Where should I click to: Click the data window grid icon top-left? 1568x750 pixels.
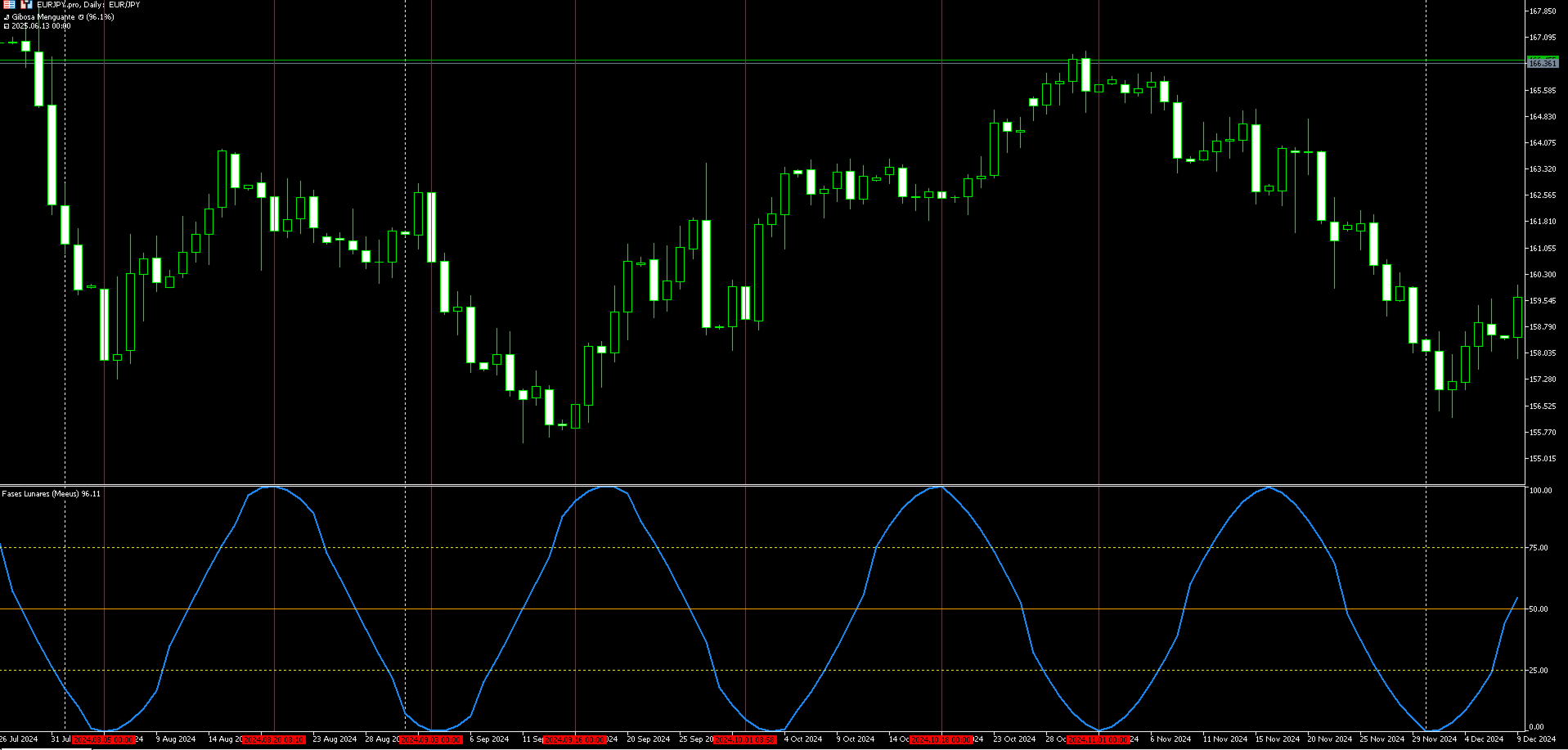pyautogui.click(x=9, y=4)
